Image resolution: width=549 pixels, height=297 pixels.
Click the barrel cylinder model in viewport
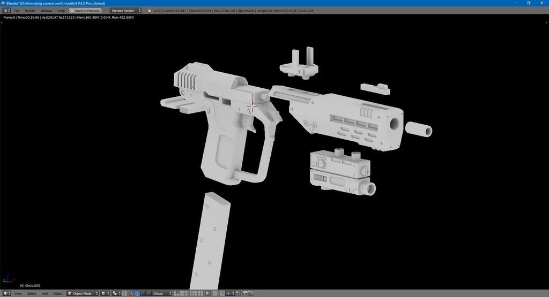tap(419, 129)
